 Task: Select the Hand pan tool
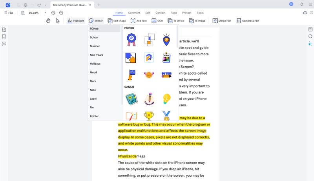(x=48, y=21)
